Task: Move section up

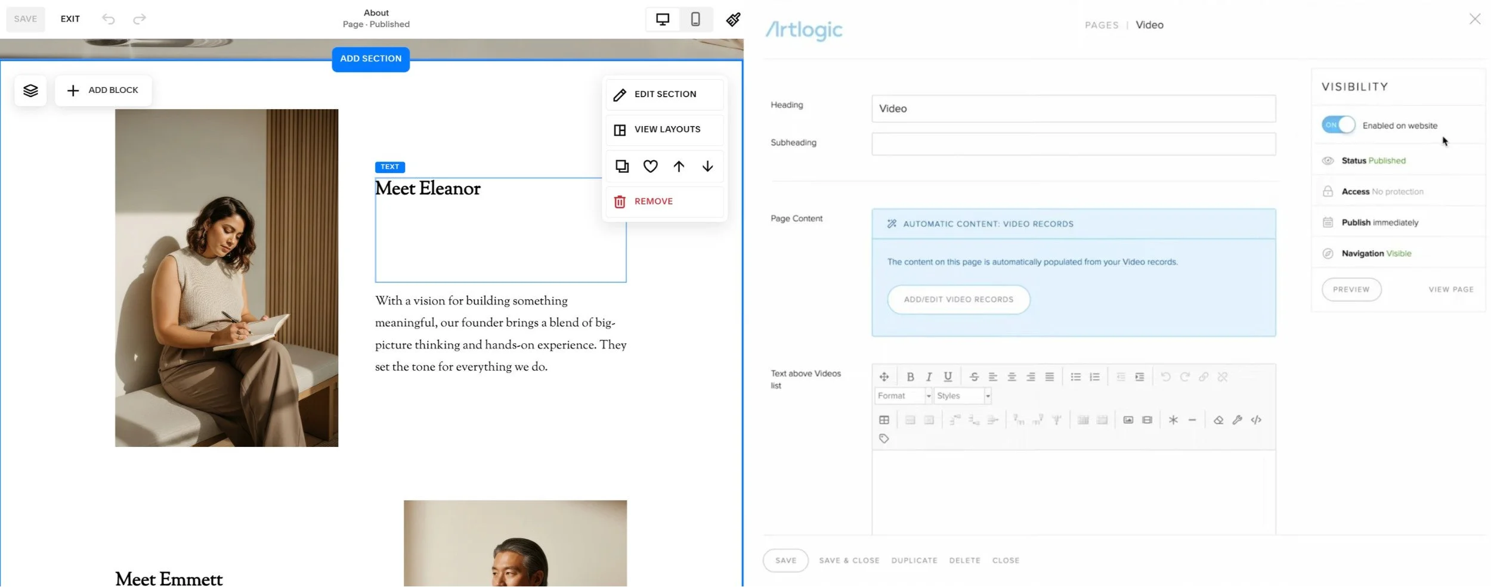Action: coord(679,166)
